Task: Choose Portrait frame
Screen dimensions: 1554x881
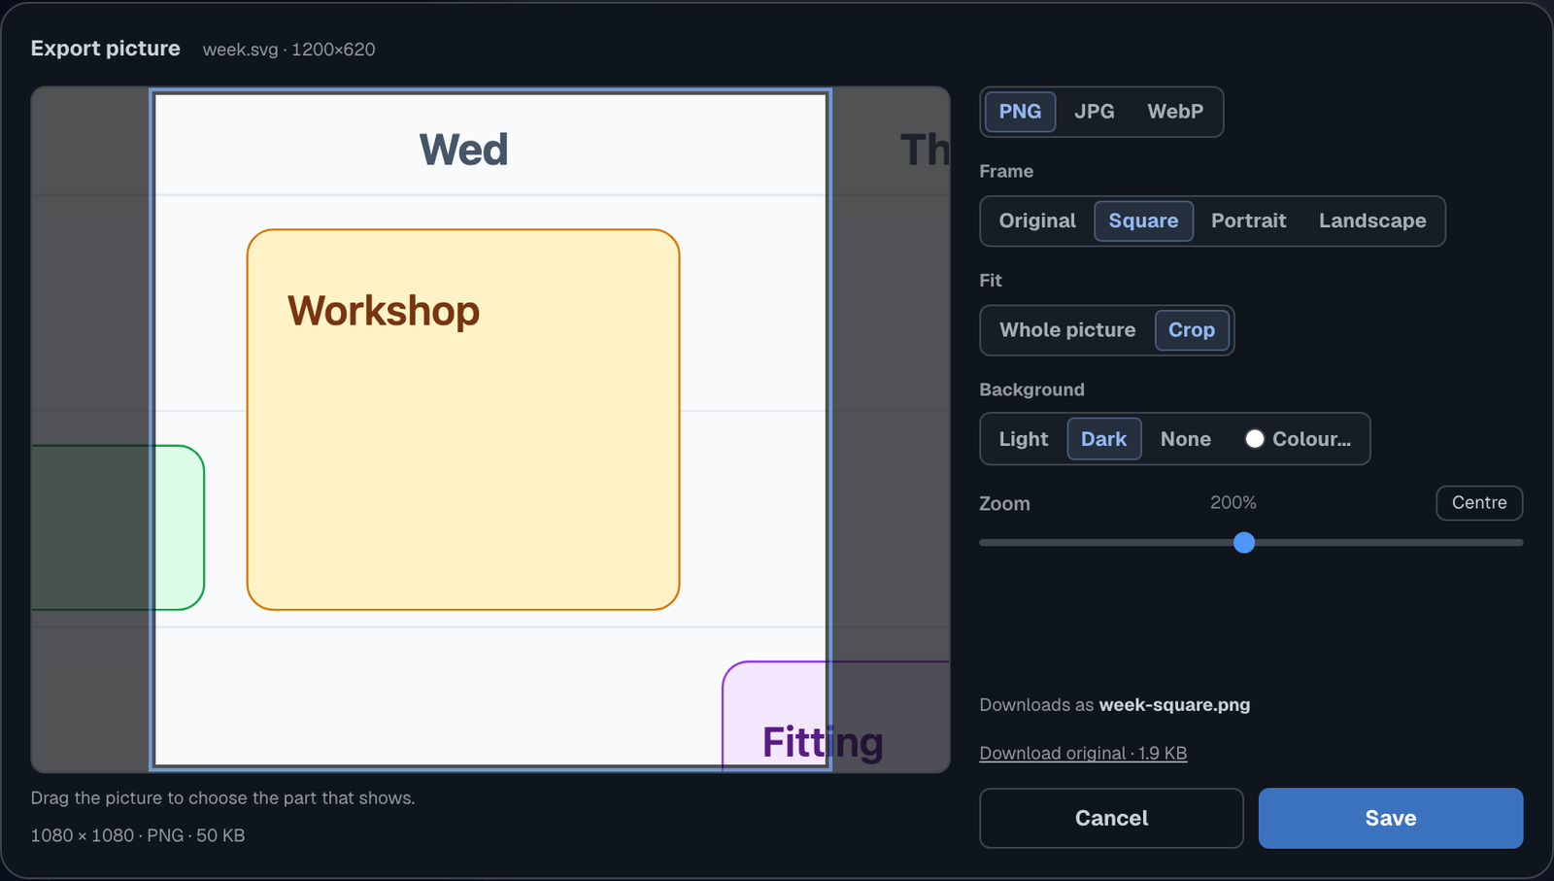Action: click(1248, 221)
